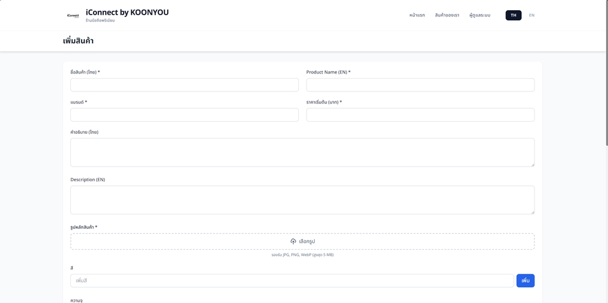Click the upload cloud icon
This screenshot has width=608, height=303.
coord(293,242)
